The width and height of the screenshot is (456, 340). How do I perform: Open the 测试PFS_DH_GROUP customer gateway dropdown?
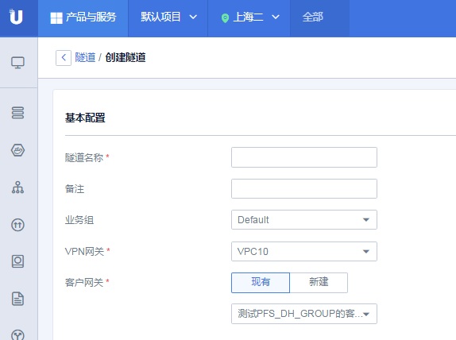304,314
